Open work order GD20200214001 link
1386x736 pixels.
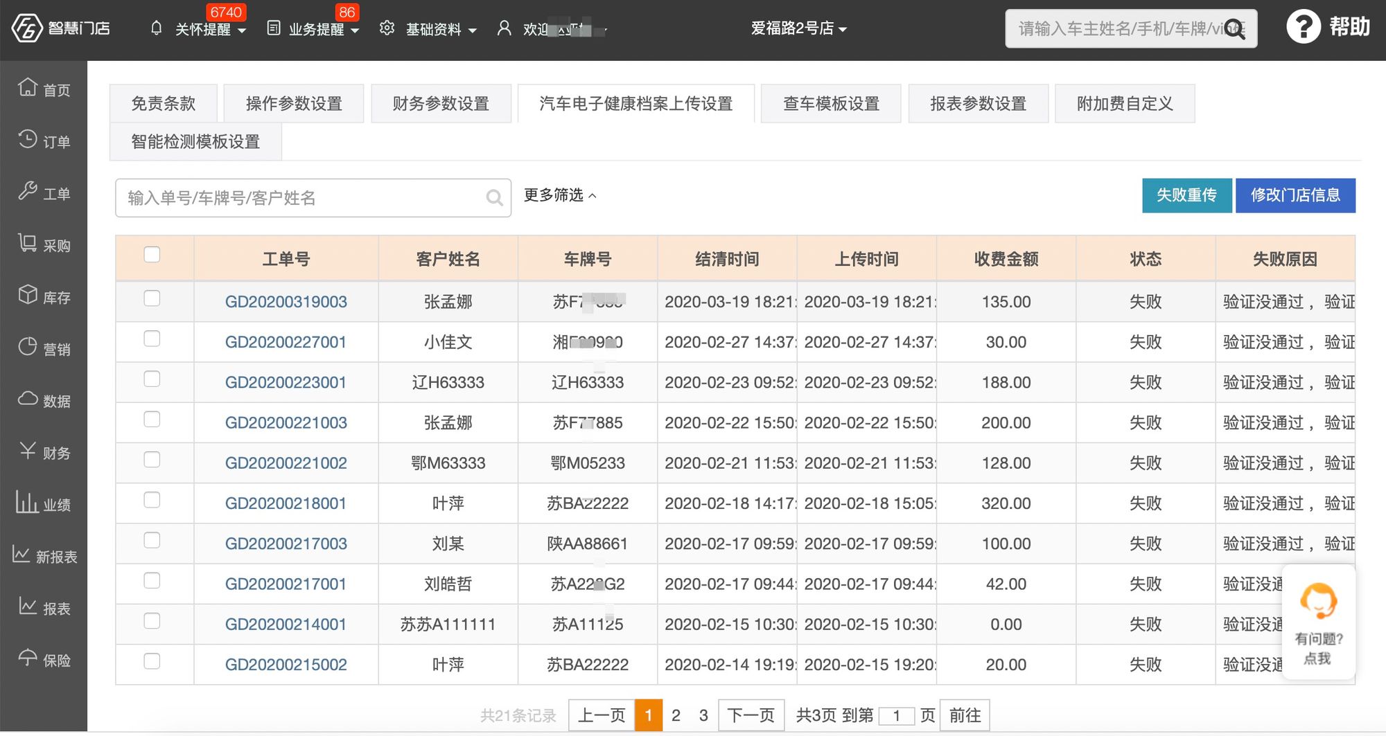286,625
